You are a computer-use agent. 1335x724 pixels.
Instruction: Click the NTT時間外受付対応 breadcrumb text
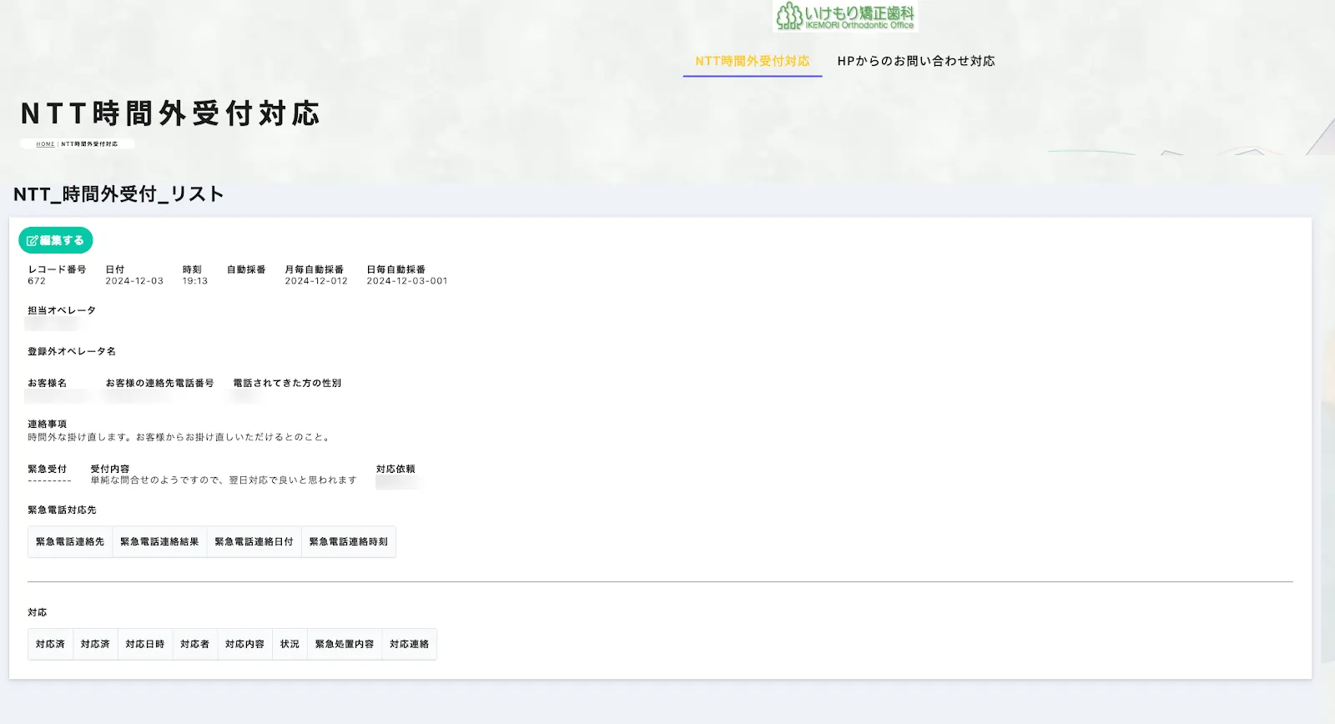pos(89,144)
